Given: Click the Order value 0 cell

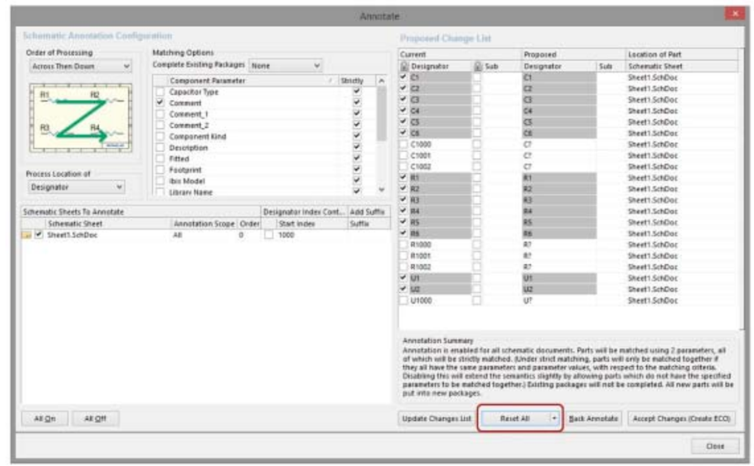Looking at the screenshot, I should click(x=249, y=235).
